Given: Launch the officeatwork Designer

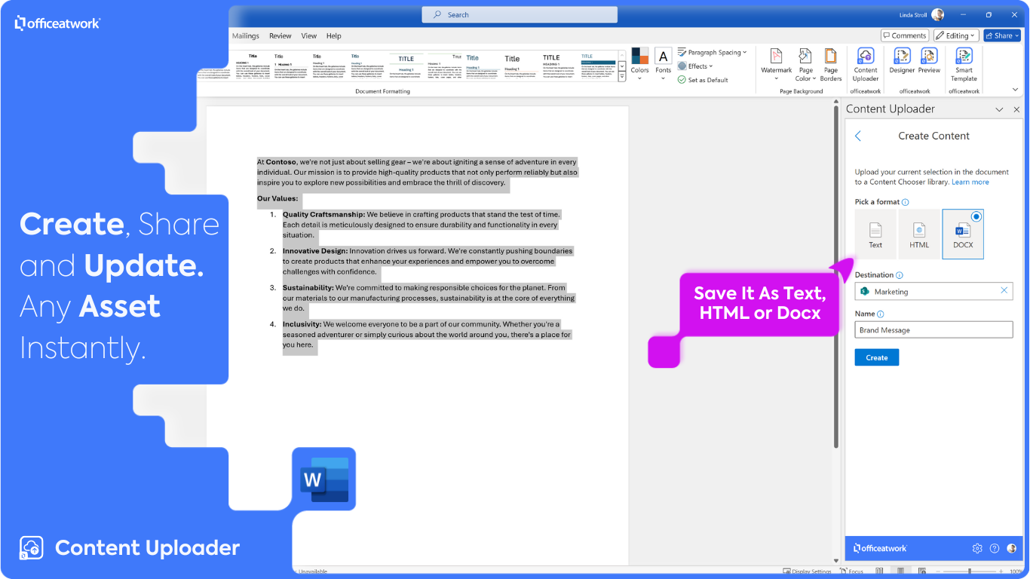Looking at the screenshot, I should (x=902, y=60).
